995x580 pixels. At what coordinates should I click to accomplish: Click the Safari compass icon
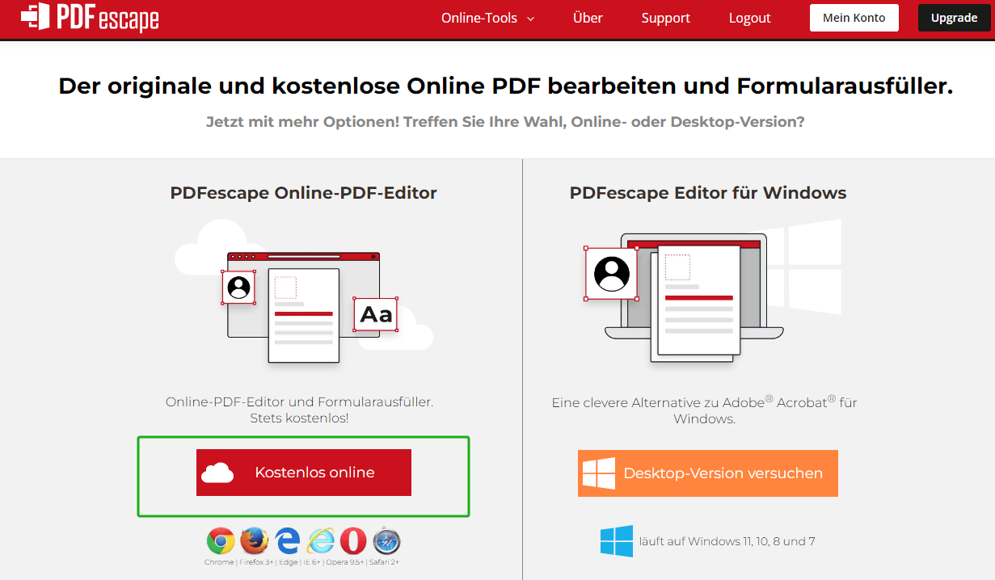click(x=386, y=540)
